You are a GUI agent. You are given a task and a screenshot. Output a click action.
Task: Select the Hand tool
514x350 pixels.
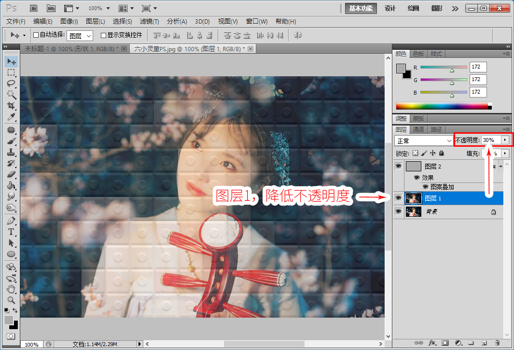[x=11, y=289]
